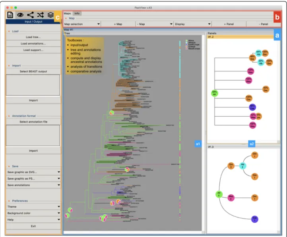Open the - Map dropdown
The width and height of the screenshot is (287, 237).
155,24
